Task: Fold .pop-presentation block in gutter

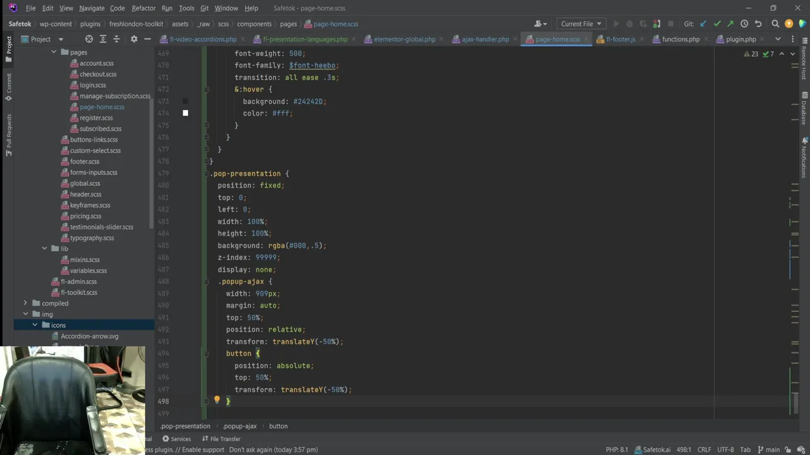Action: click(208, 174)
